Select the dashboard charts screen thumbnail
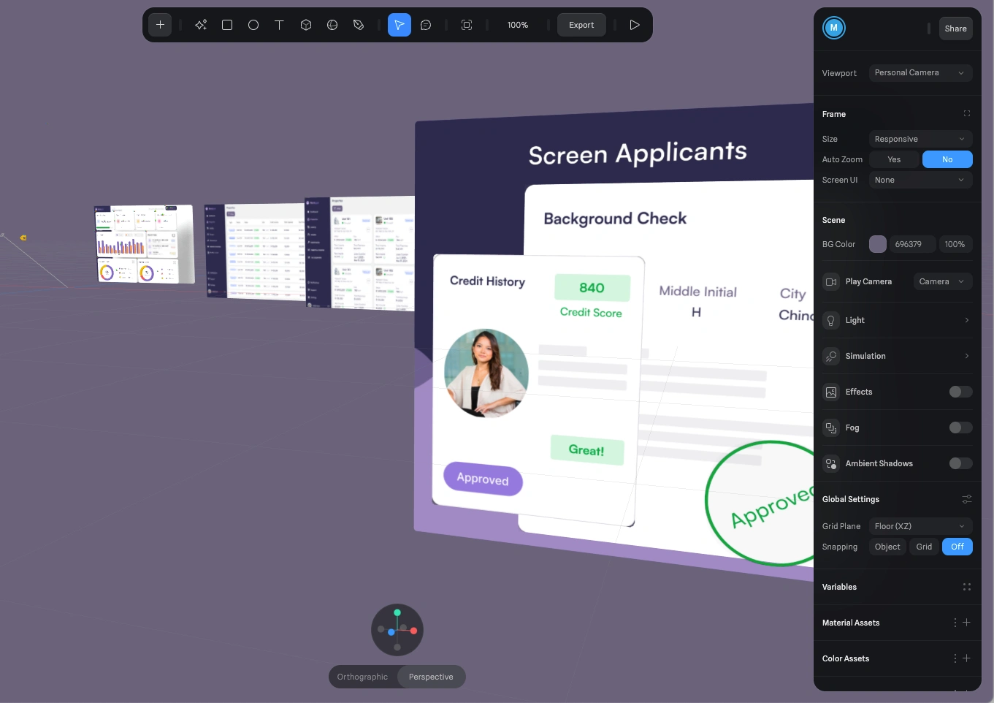Screen dimensions: 994x703 tap(145, 243)
